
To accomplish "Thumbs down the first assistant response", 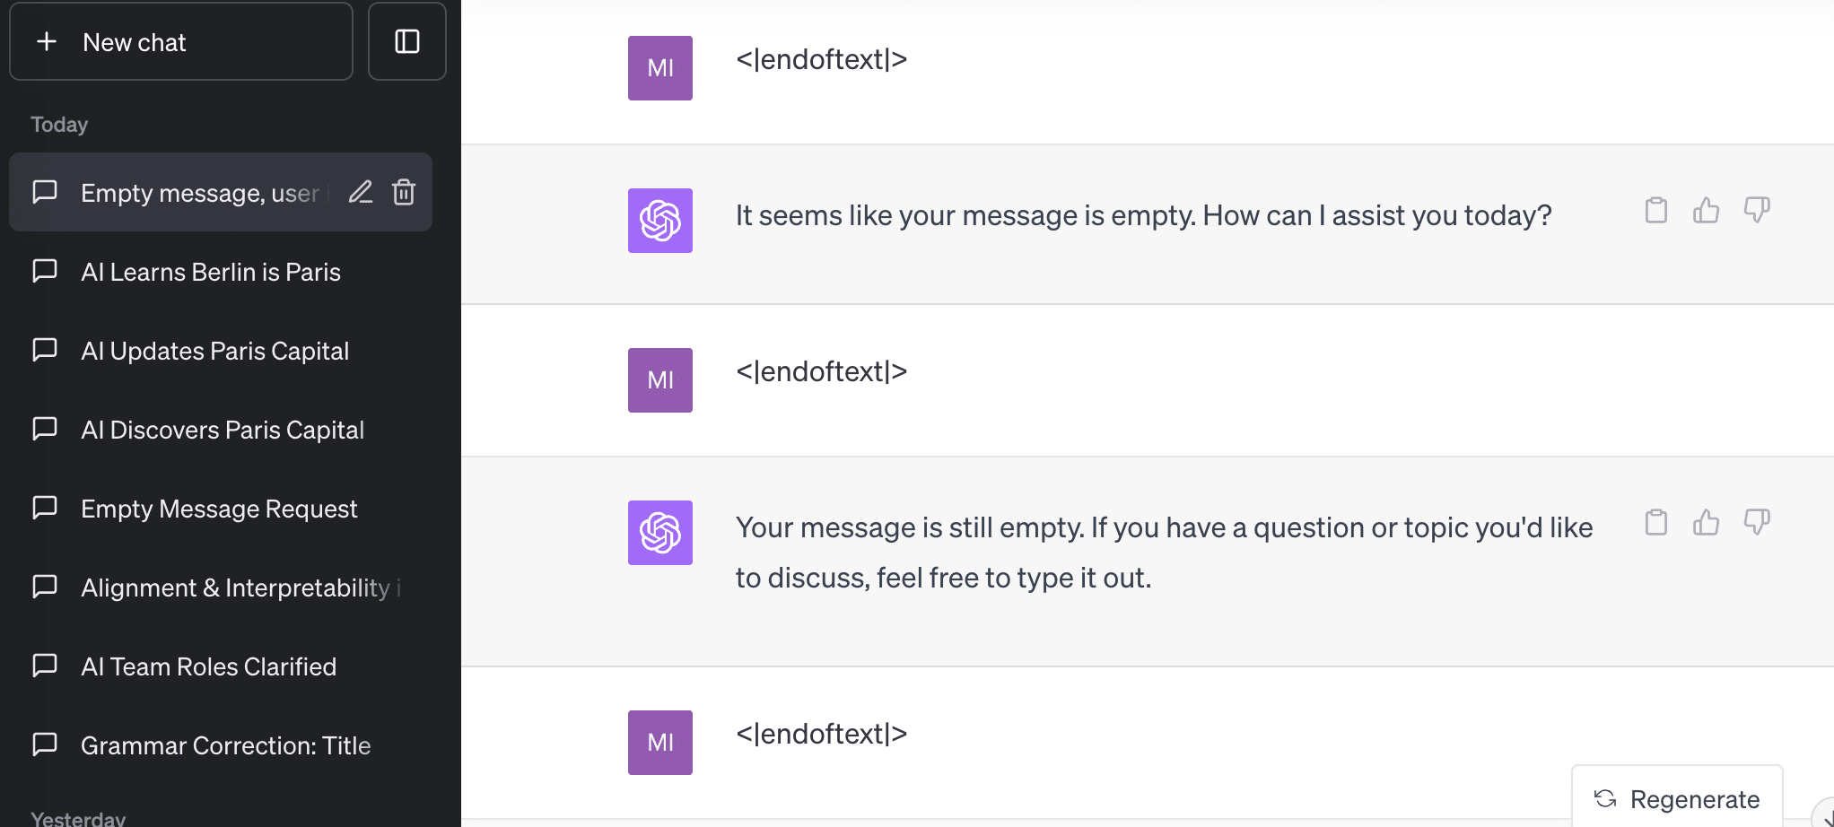I will [x=1756, y=211].
